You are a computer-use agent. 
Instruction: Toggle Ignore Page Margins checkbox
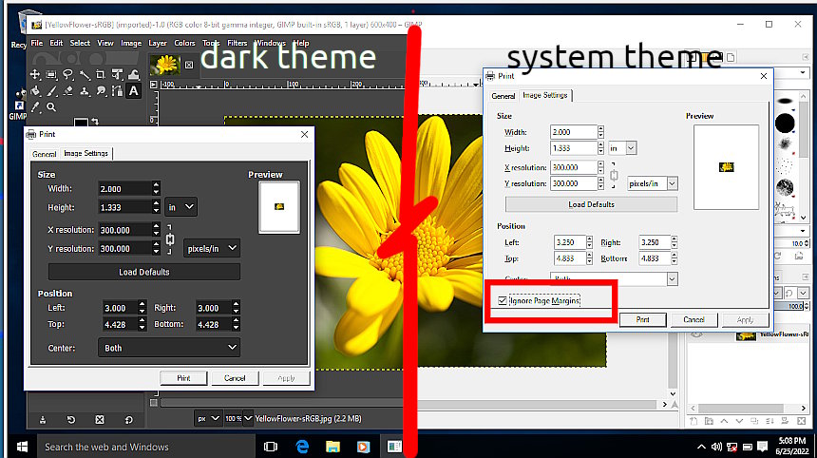503,300
